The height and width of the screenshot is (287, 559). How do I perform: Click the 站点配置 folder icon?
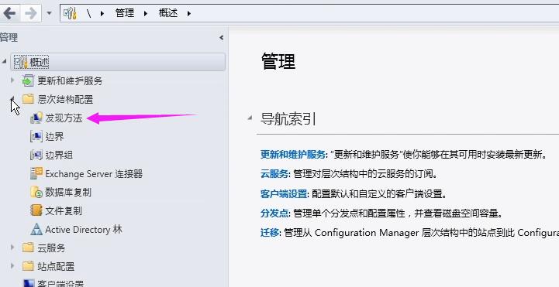point(28,266)
